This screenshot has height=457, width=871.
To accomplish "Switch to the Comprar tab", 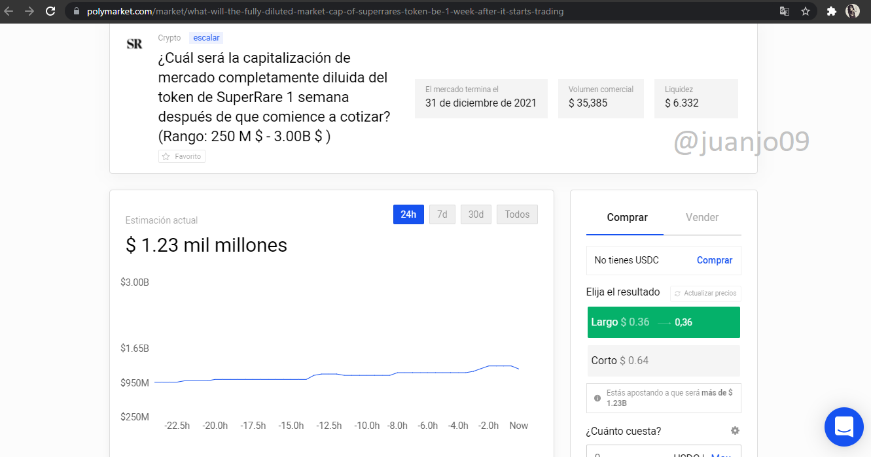I will (627, 217).
